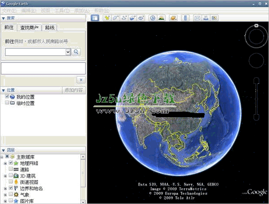Click the move joystick circle
The width and height of the screenshot is (269, 204).
(256, 61)
